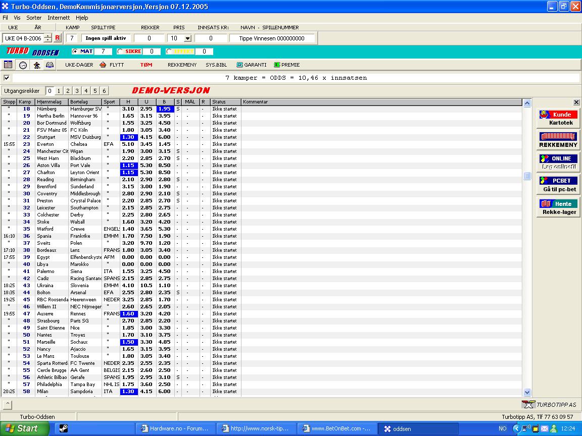Image resolution: width=582 pixels, height=436 pixels.
Task: Click the red TØM button
Action: tap(146, 65)
